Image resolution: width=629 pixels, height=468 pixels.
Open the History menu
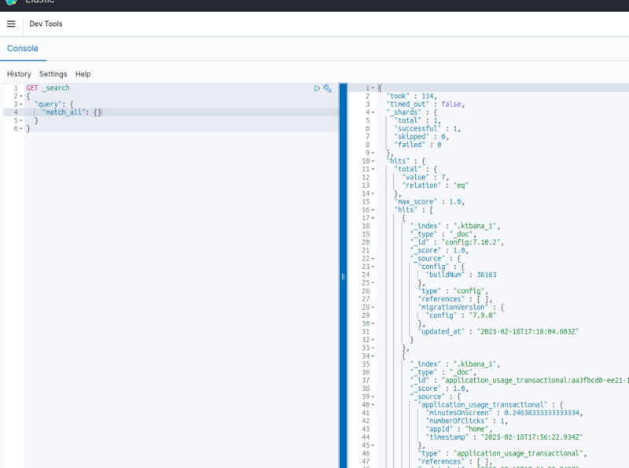[19, 74]
